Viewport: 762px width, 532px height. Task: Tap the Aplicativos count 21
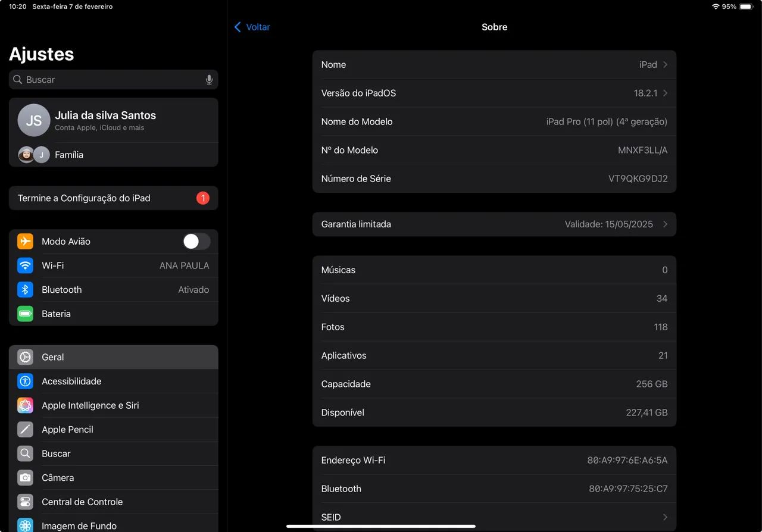click(x=663, y=355)
